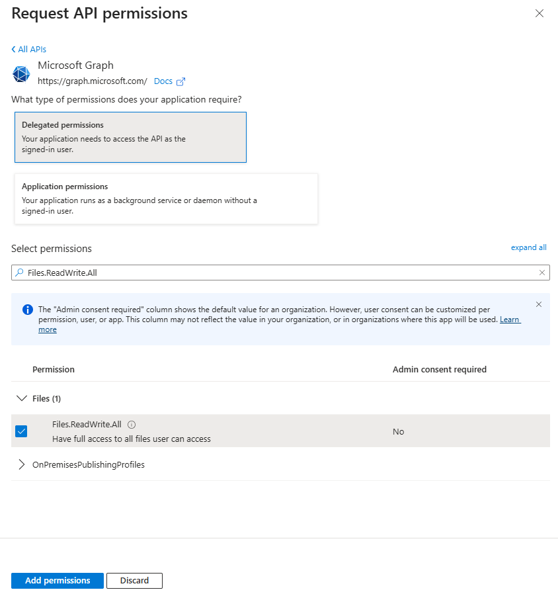
Task: Expand the OnPremisesPublishingProfiles group
Action: (22, 464)
